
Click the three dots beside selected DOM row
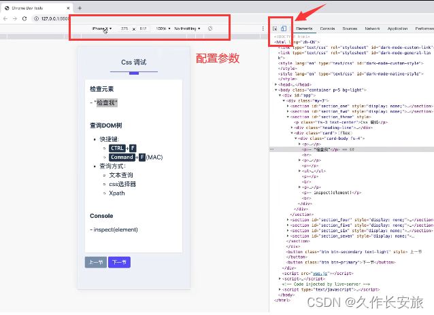(272, 149)
